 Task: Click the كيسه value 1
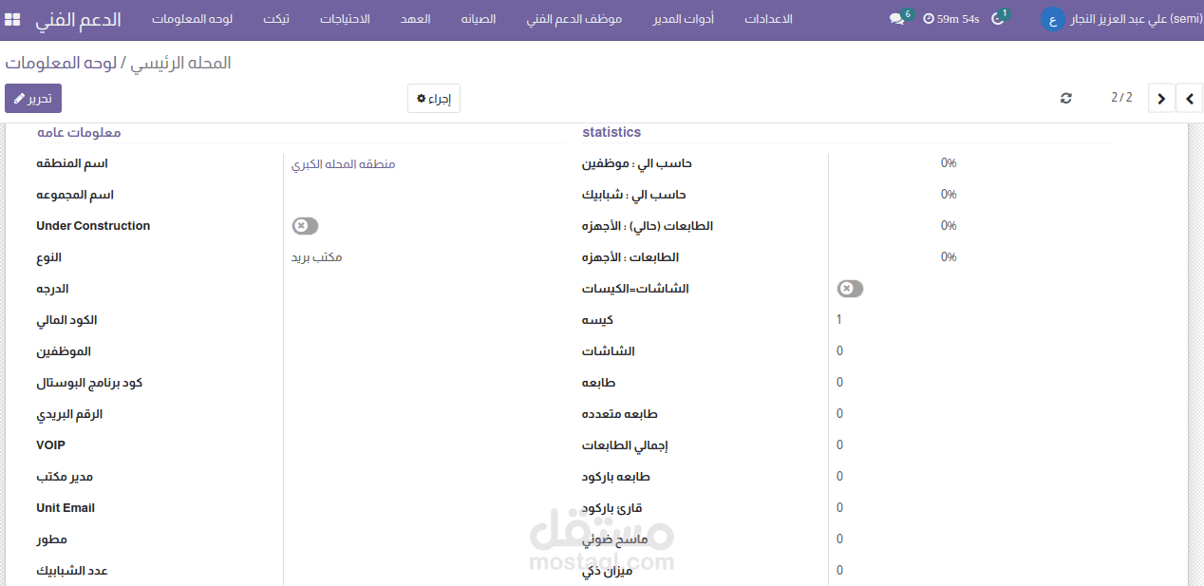tap(839, 320)
